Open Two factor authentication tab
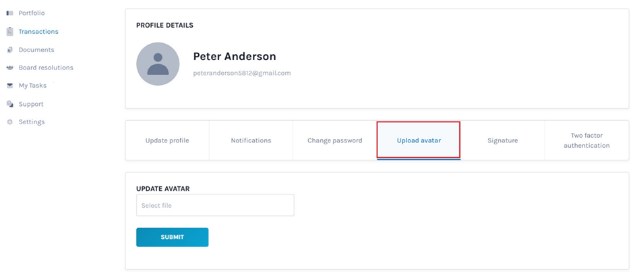 [x=586, y=140]
